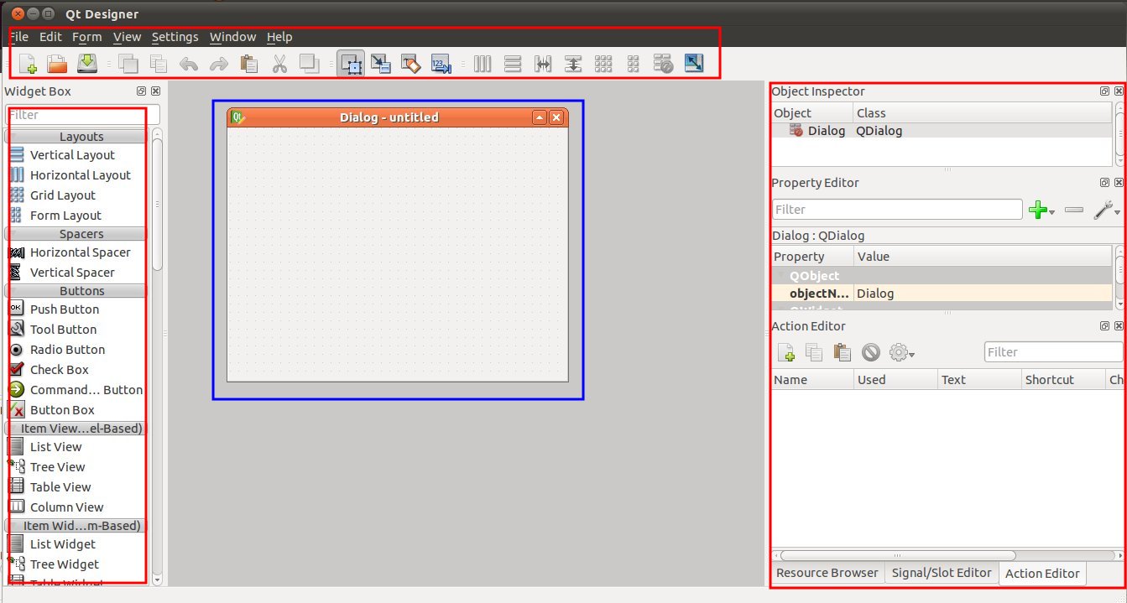Click the Widget Box Filter field

82,115
